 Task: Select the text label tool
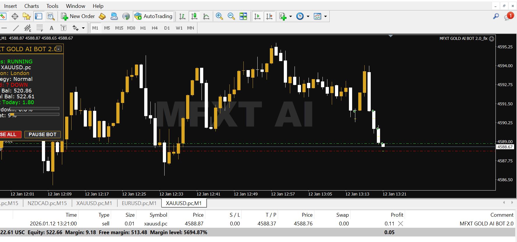click(x=63, y=28)
